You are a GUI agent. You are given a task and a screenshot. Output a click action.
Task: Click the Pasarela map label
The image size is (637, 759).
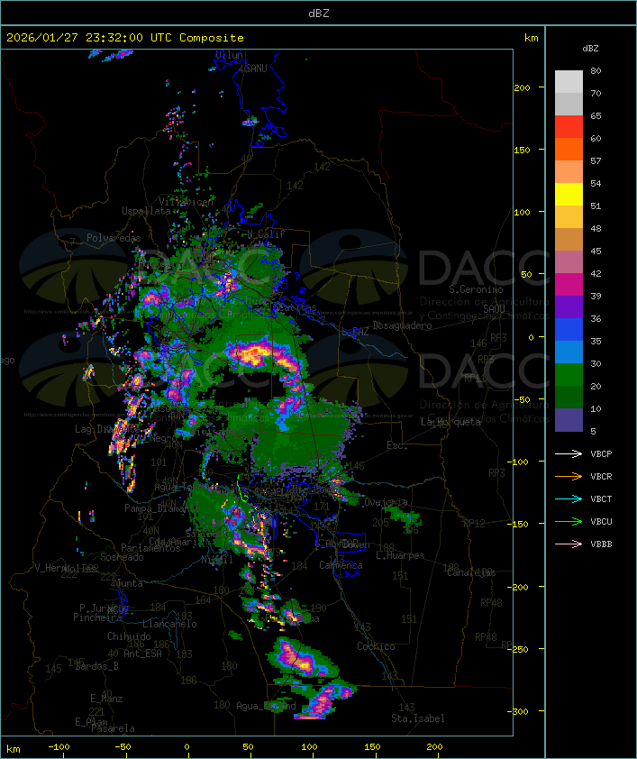(113, 728)
